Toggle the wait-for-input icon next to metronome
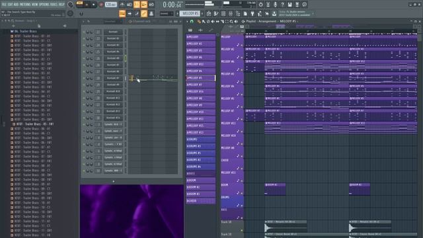 (130, 5)
